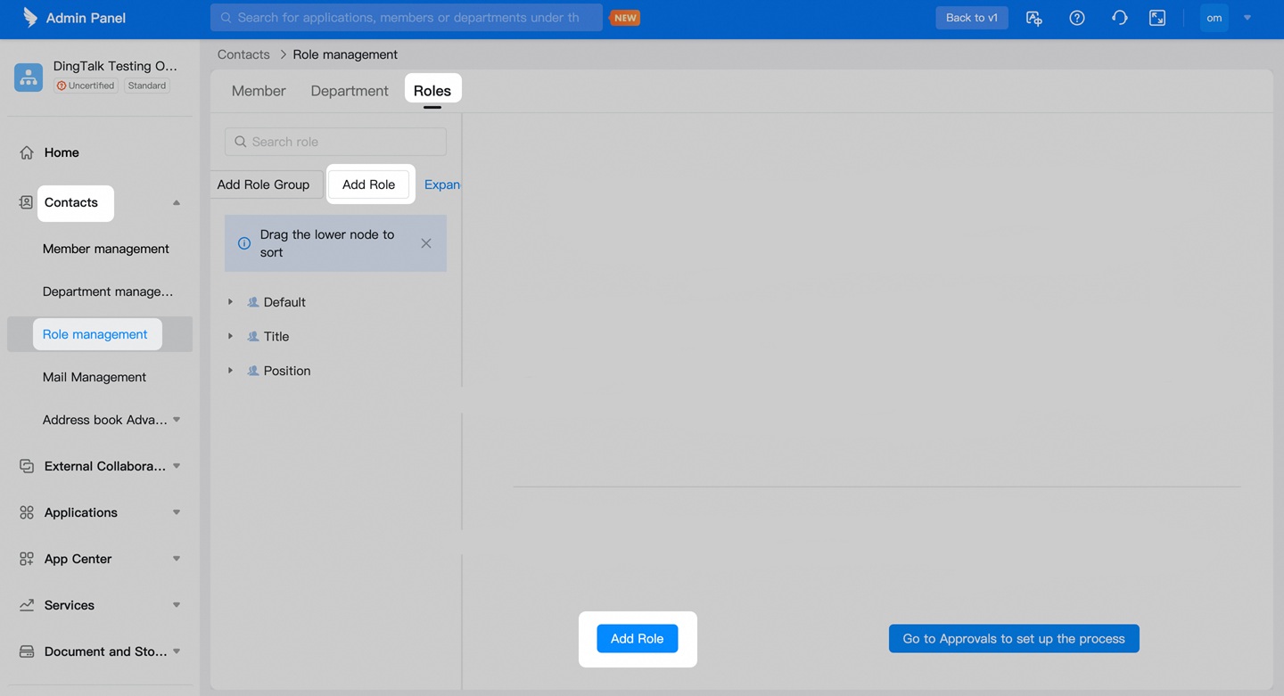Click Go to Approvals to set up the process
This screenshot has height=696, width=1284.
pos(1014,638)
